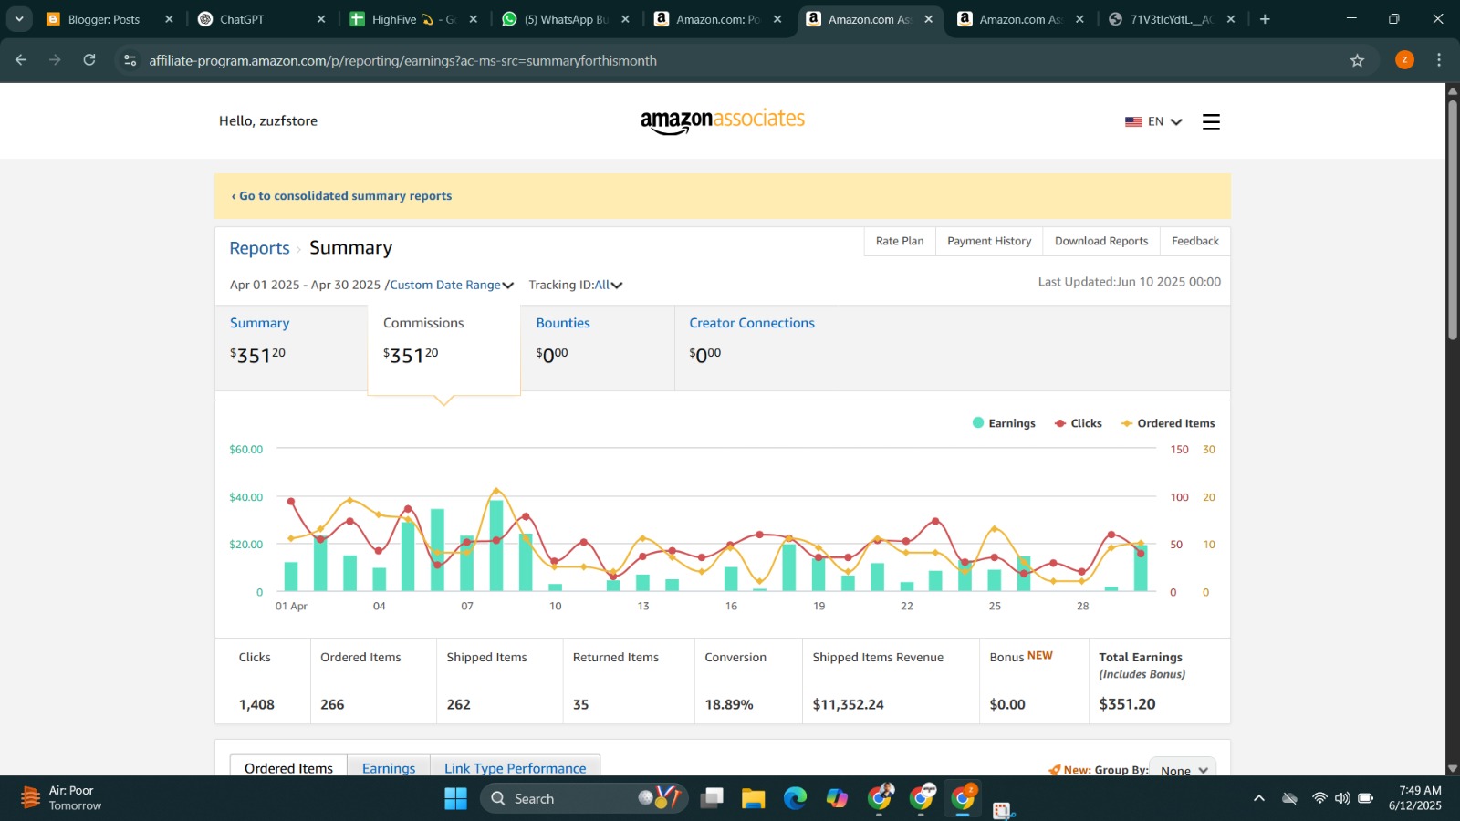The image size is (1460, 821).
Task: Open the hamburger menu icon
Action: (1211, 121)
